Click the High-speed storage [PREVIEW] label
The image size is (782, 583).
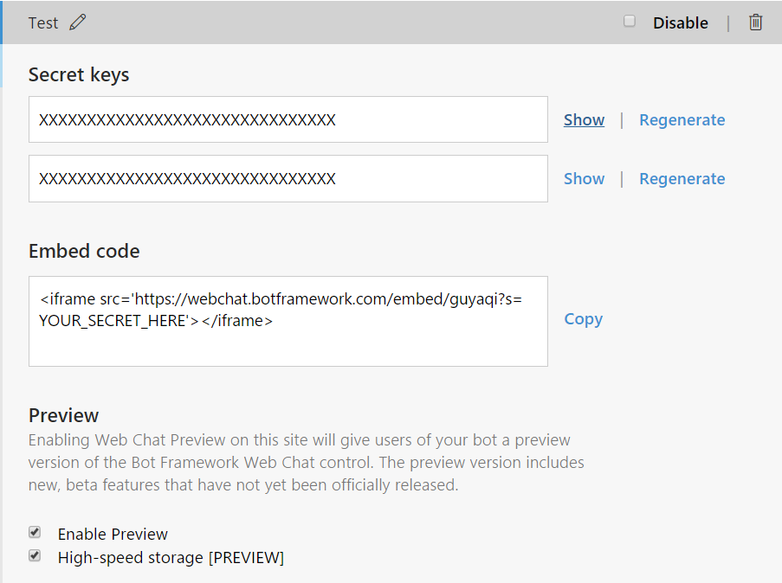click(171, 558)
